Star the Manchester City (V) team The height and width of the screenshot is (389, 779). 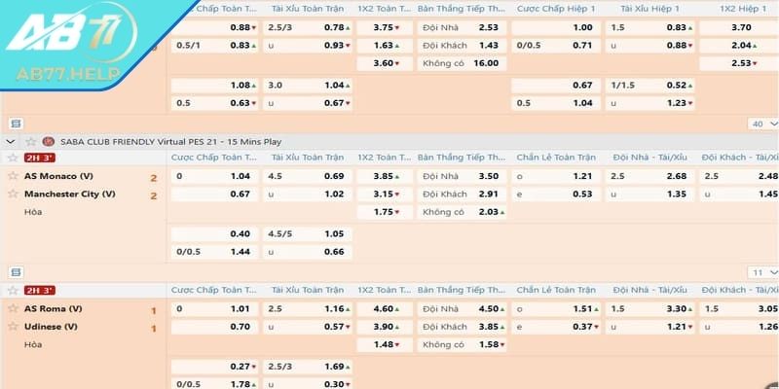(13, 194)
